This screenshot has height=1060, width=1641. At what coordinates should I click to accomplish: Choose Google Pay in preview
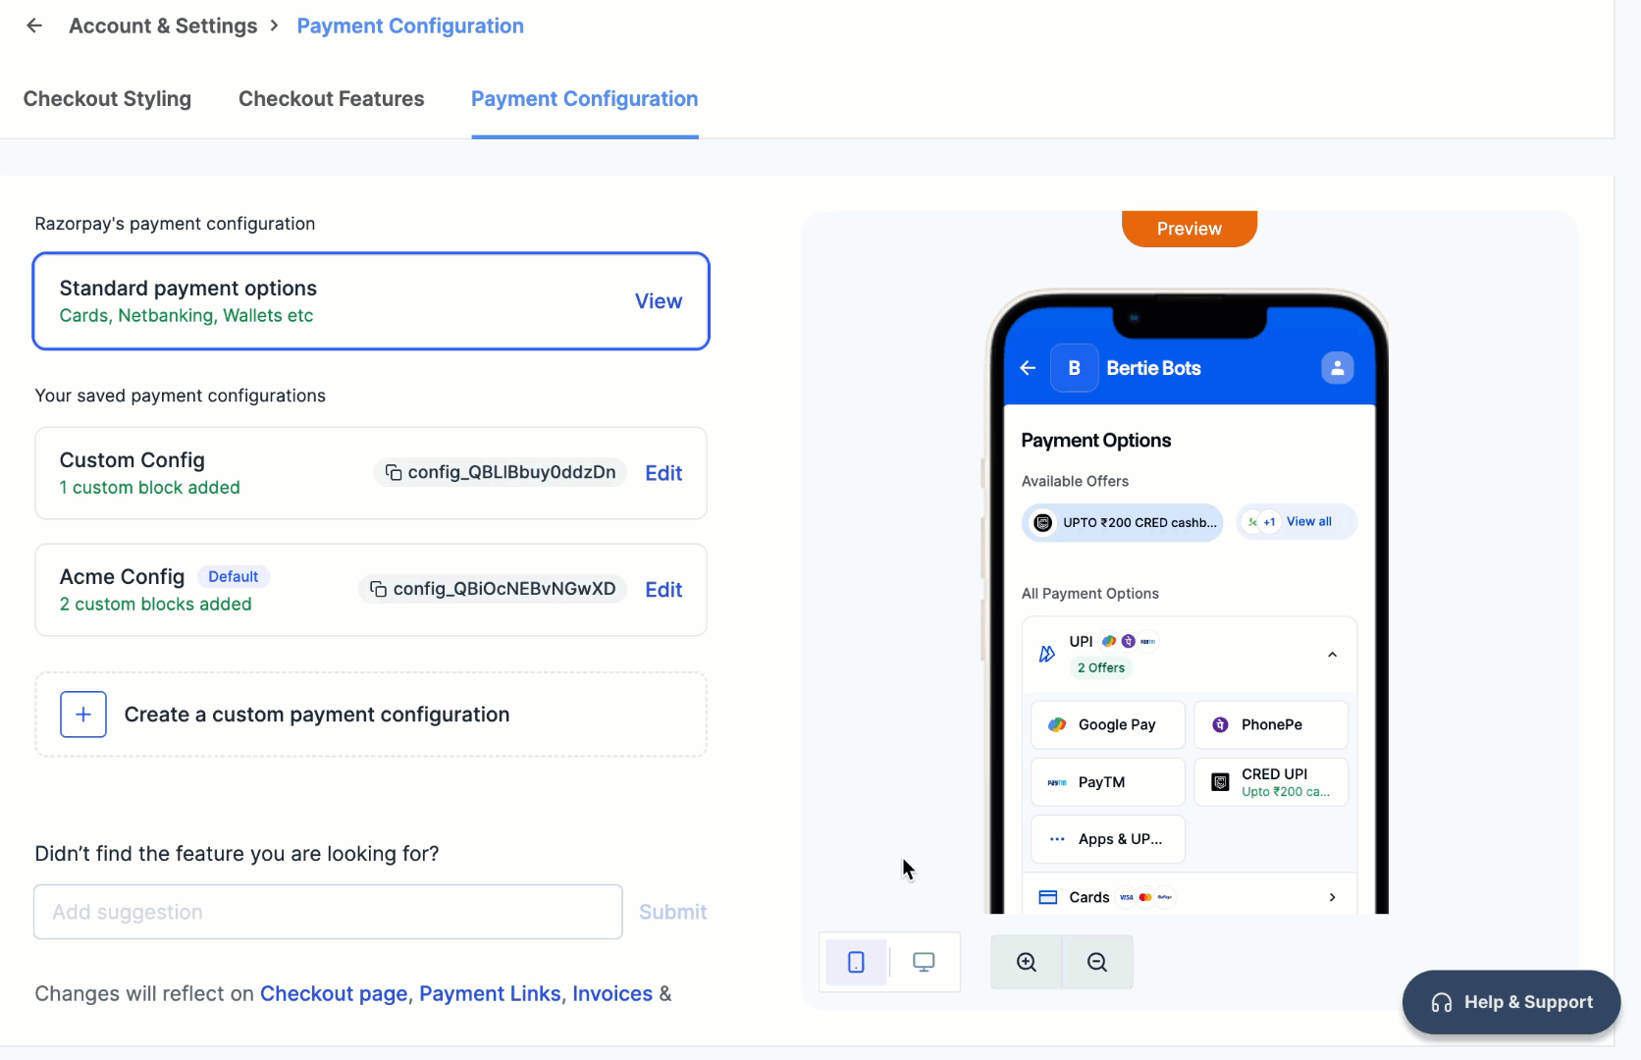point(1108,725)
